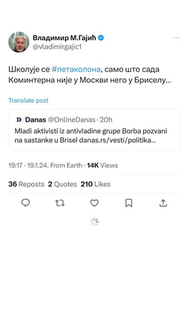Click Translate post link
The width and height of the screenshot is (185, 329).
(28, 101)
